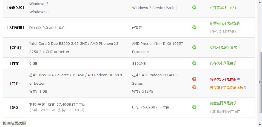Screen dimensions: 262x127
Task: Open help icon beside 显存偏小可能影响体验
Action: 245,87
